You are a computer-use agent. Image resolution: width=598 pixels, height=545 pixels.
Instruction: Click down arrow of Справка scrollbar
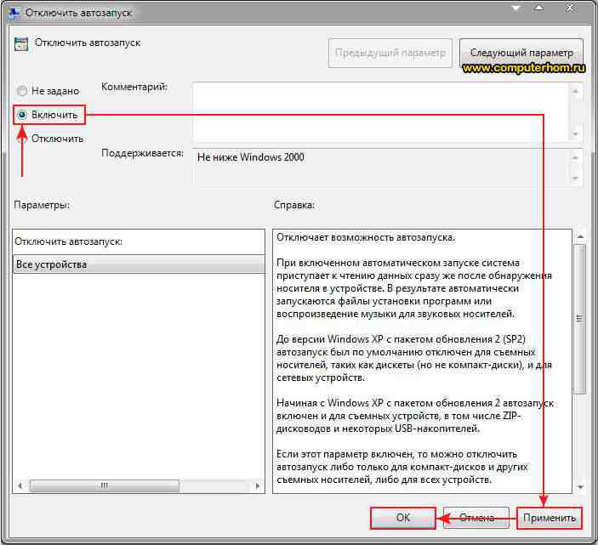click(580, 486)
